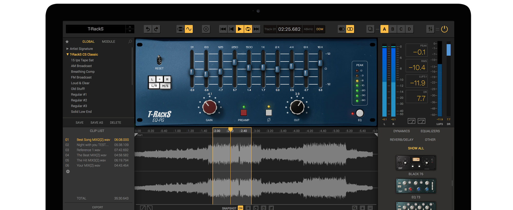This screenshot has width=513, height=210.
Task: Switch to the GLOBAL presets tab
Action: [88, 41]
